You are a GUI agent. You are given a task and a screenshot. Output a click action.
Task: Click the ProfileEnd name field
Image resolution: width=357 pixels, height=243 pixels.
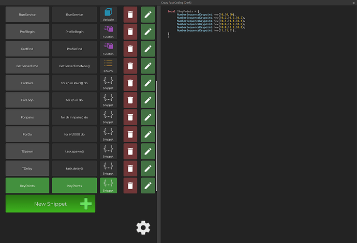(75, 49)
